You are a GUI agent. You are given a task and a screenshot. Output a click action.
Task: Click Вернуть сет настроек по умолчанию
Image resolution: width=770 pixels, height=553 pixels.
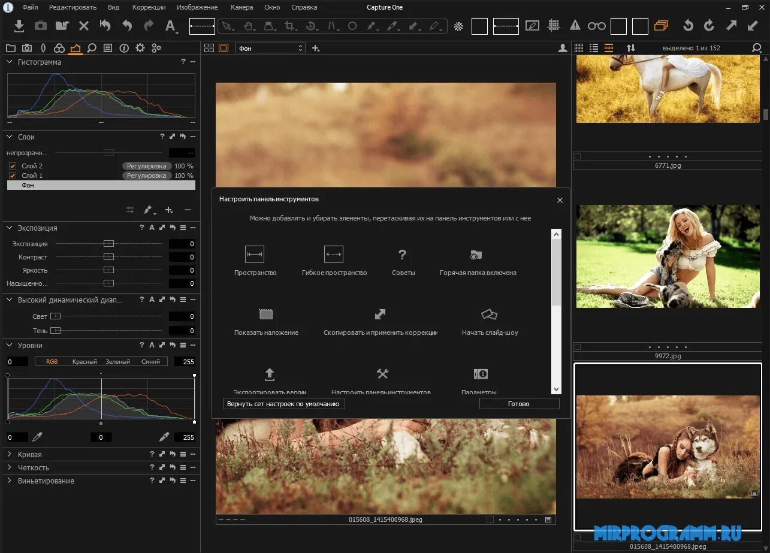[283, 404]
